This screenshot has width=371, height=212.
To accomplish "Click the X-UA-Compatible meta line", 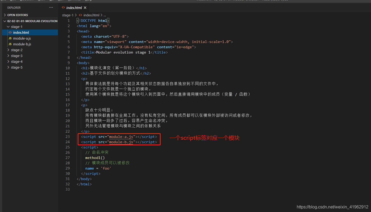I will [x=138, y=47].
